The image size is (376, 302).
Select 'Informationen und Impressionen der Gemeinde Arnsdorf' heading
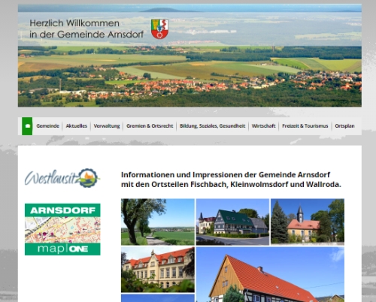click(226, 174)
